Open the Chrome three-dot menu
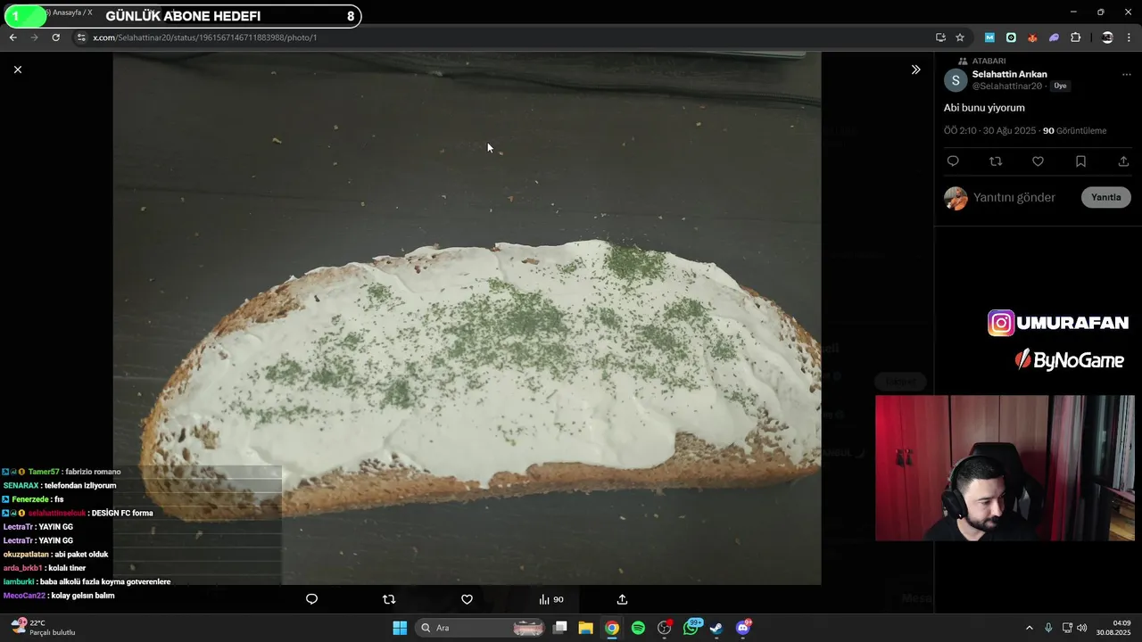Image resolution: width=1142 pixels, height=642 pixels. (1130, 37)
